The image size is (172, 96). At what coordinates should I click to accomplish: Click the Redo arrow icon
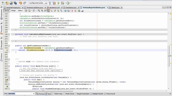click(x=25, y=3)
